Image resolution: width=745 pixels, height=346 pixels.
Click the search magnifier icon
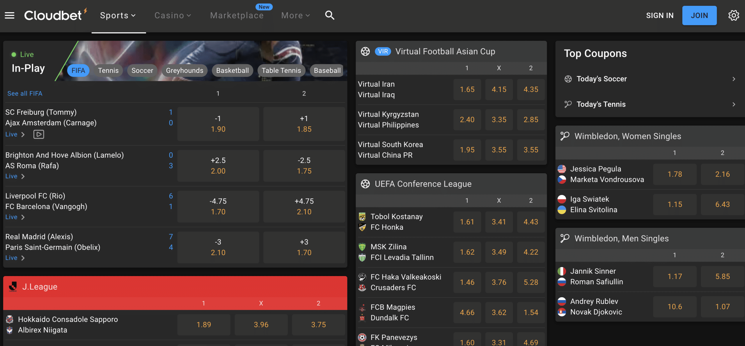[x=329, y=15]
